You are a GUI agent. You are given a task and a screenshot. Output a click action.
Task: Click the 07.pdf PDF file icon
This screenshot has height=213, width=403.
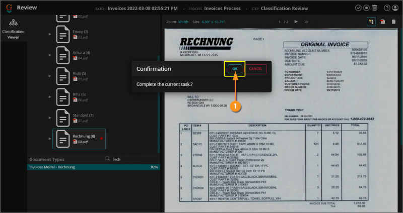point(75,121)
